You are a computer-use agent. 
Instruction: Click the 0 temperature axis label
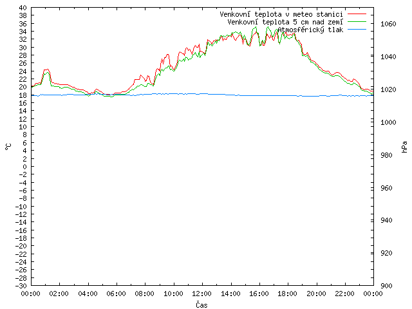(24, 167)
